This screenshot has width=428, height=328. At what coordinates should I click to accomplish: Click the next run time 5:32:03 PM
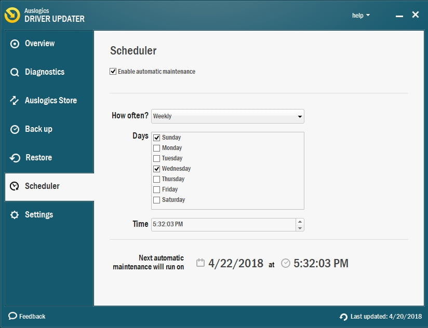coord(321,263)
